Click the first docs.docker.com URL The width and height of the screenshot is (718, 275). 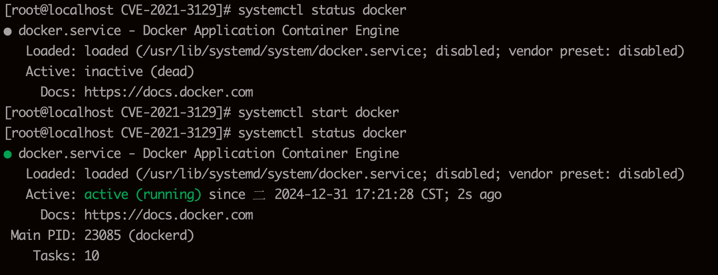pyautogui.click(x=168, y=92)
